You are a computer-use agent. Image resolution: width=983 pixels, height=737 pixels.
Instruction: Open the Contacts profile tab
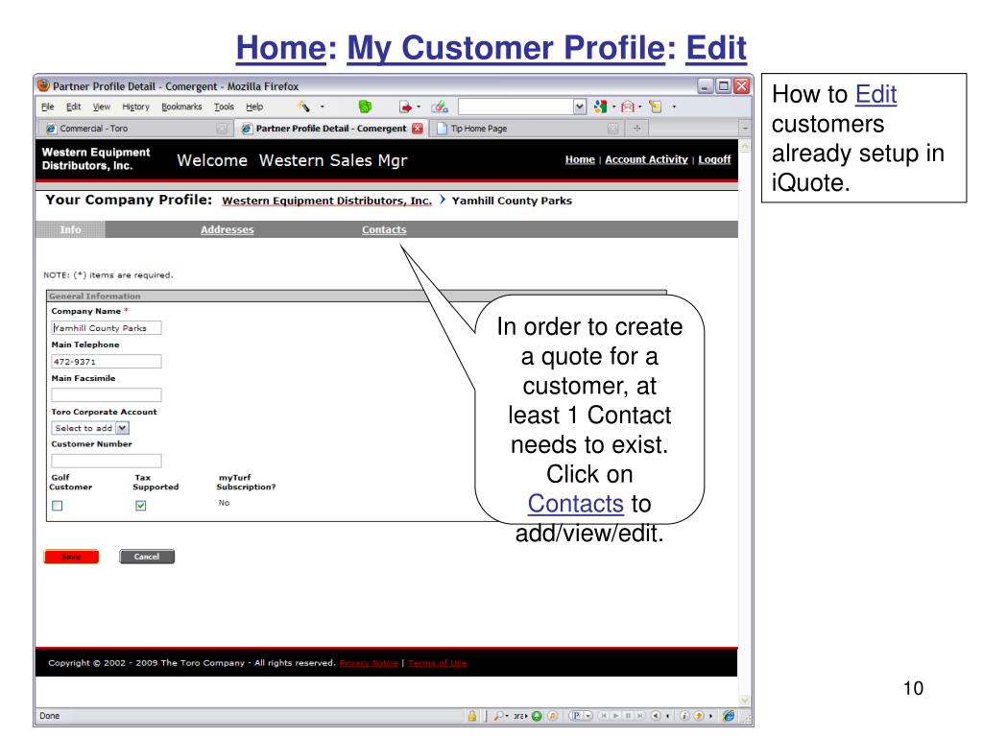point(384,229)
